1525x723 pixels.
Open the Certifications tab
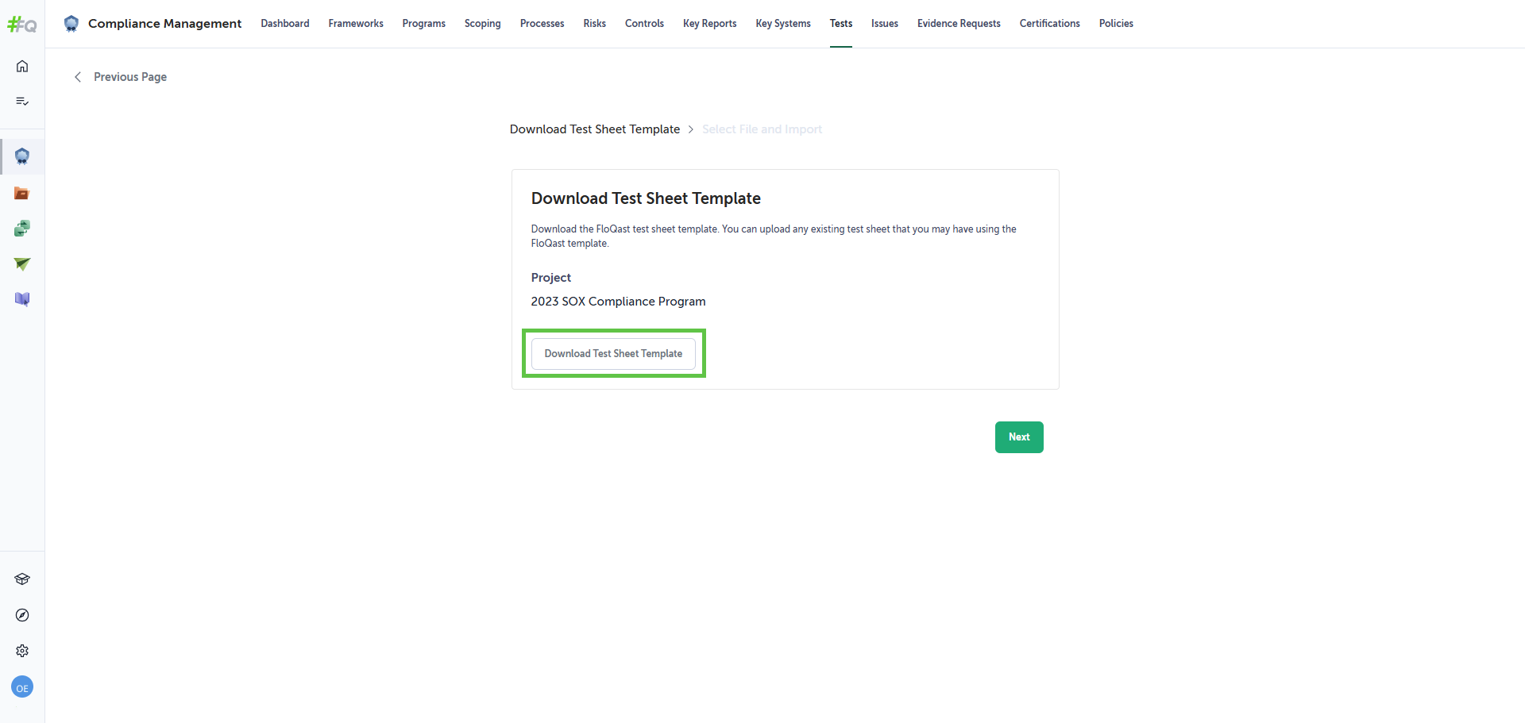click(x=1050, y=24)
